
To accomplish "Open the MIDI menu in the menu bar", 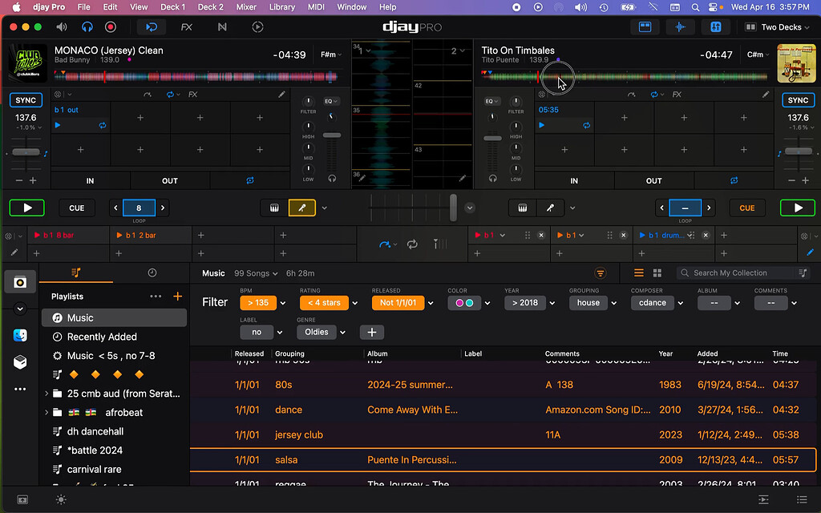I will [x=315, y=7].
